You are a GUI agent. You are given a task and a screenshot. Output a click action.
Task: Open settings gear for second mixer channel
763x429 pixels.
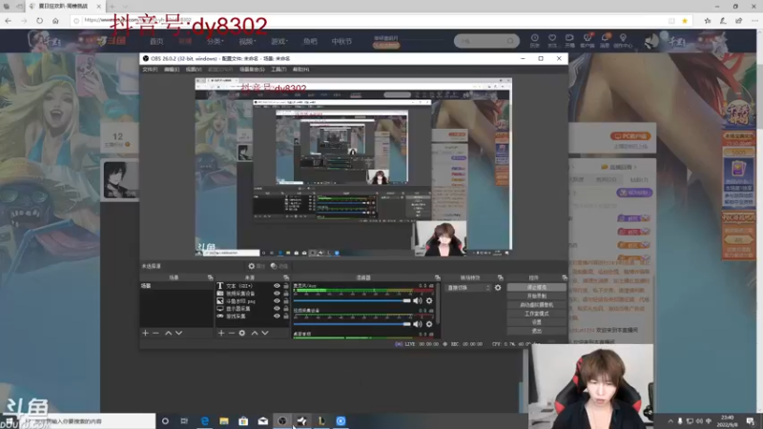(429, 324)
